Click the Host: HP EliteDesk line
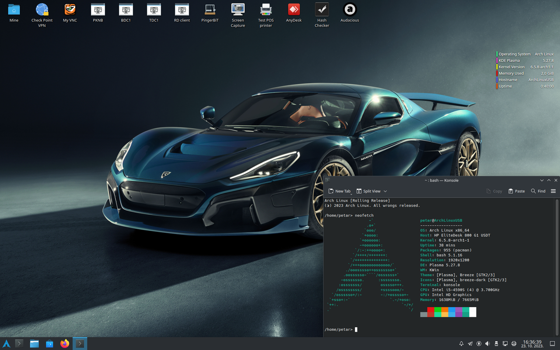Screen dimensions: 560x350 (x=455, y=235)
